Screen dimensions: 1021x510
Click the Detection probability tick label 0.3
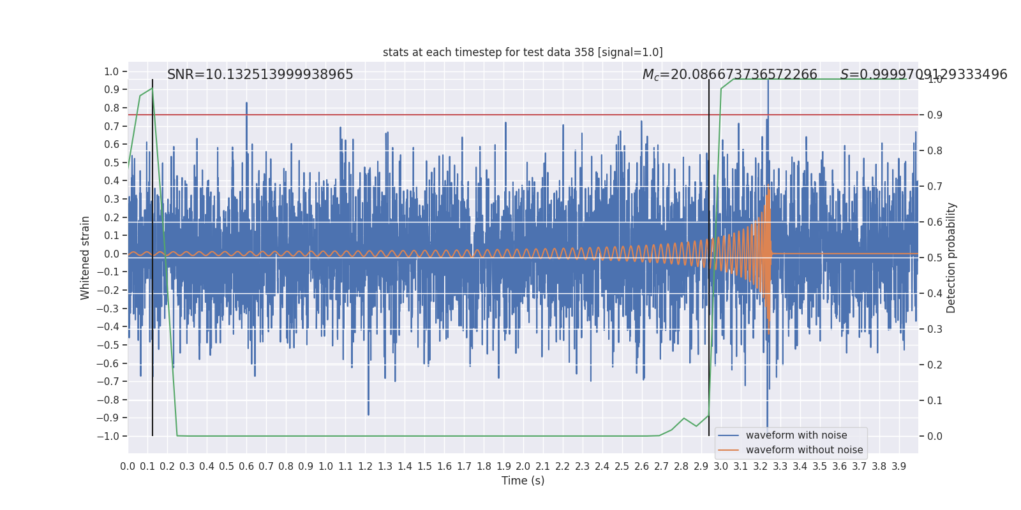pos(935,329)
